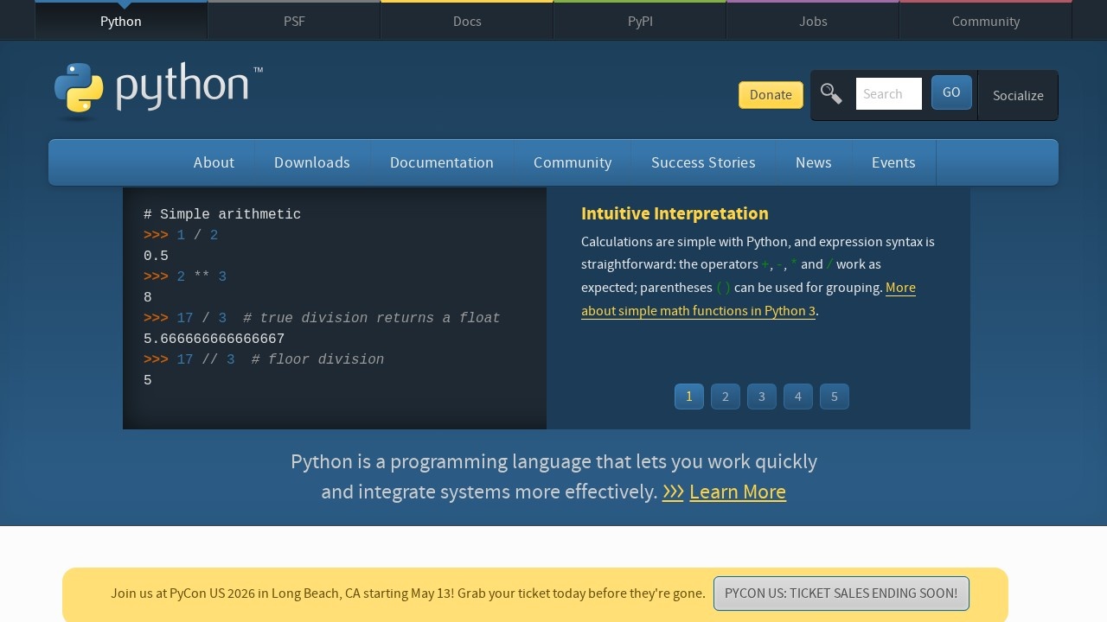Click the triple chevron before Learn More

[x=673, y=492]
